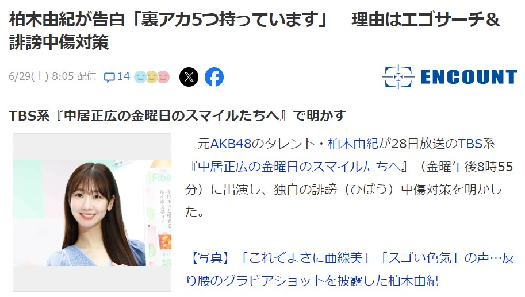525x297 pixels.
Task: Open the ENCOUNT publisher wordmark
Action: 469,77
